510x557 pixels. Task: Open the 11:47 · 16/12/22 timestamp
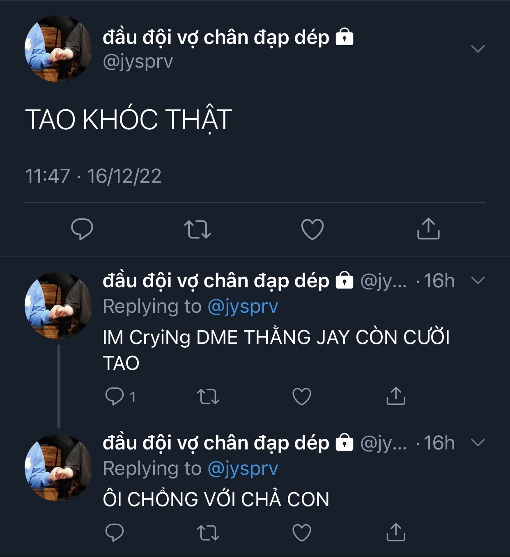tap(93, 176)
